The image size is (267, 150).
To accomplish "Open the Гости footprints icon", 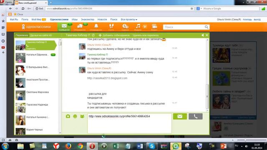I will point(111,27).
